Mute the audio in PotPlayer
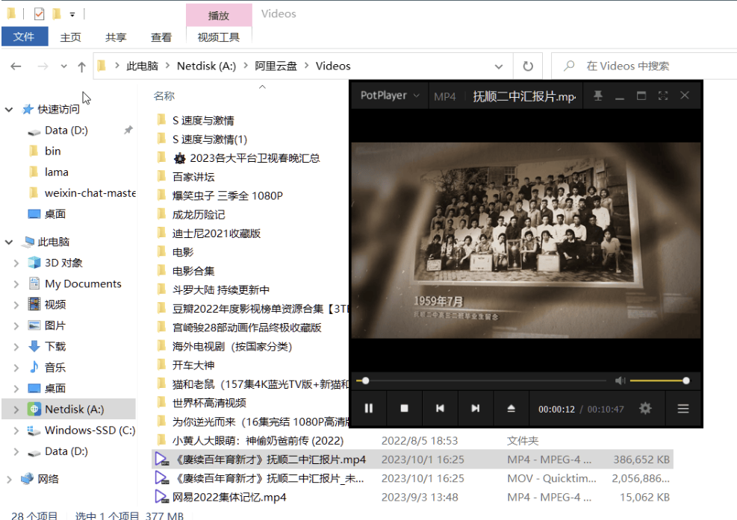Image resolution: width=737 pixels, height=520 pixels. [x=620, y=380]
